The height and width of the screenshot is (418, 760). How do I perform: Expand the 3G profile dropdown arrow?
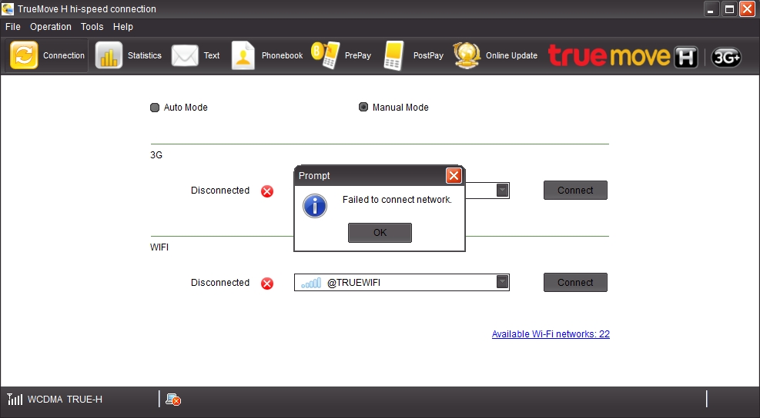click(502, 190)
